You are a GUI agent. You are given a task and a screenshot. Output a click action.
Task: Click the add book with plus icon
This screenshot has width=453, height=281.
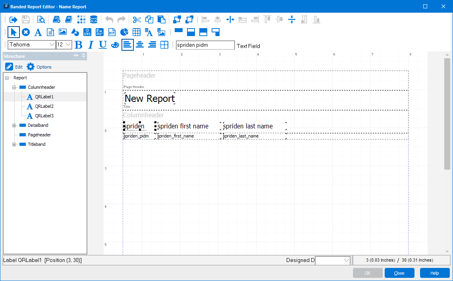[56, 19]
